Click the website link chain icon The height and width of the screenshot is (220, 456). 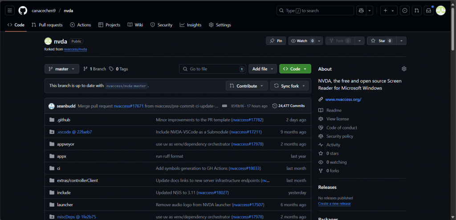321,99
